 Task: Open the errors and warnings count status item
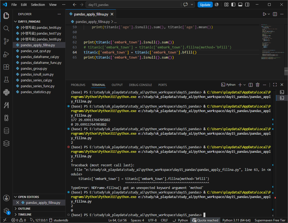point(19,220)
